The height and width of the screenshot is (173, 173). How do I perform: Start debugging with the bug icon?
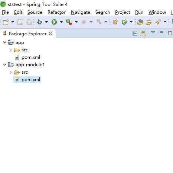coord(39,22)
